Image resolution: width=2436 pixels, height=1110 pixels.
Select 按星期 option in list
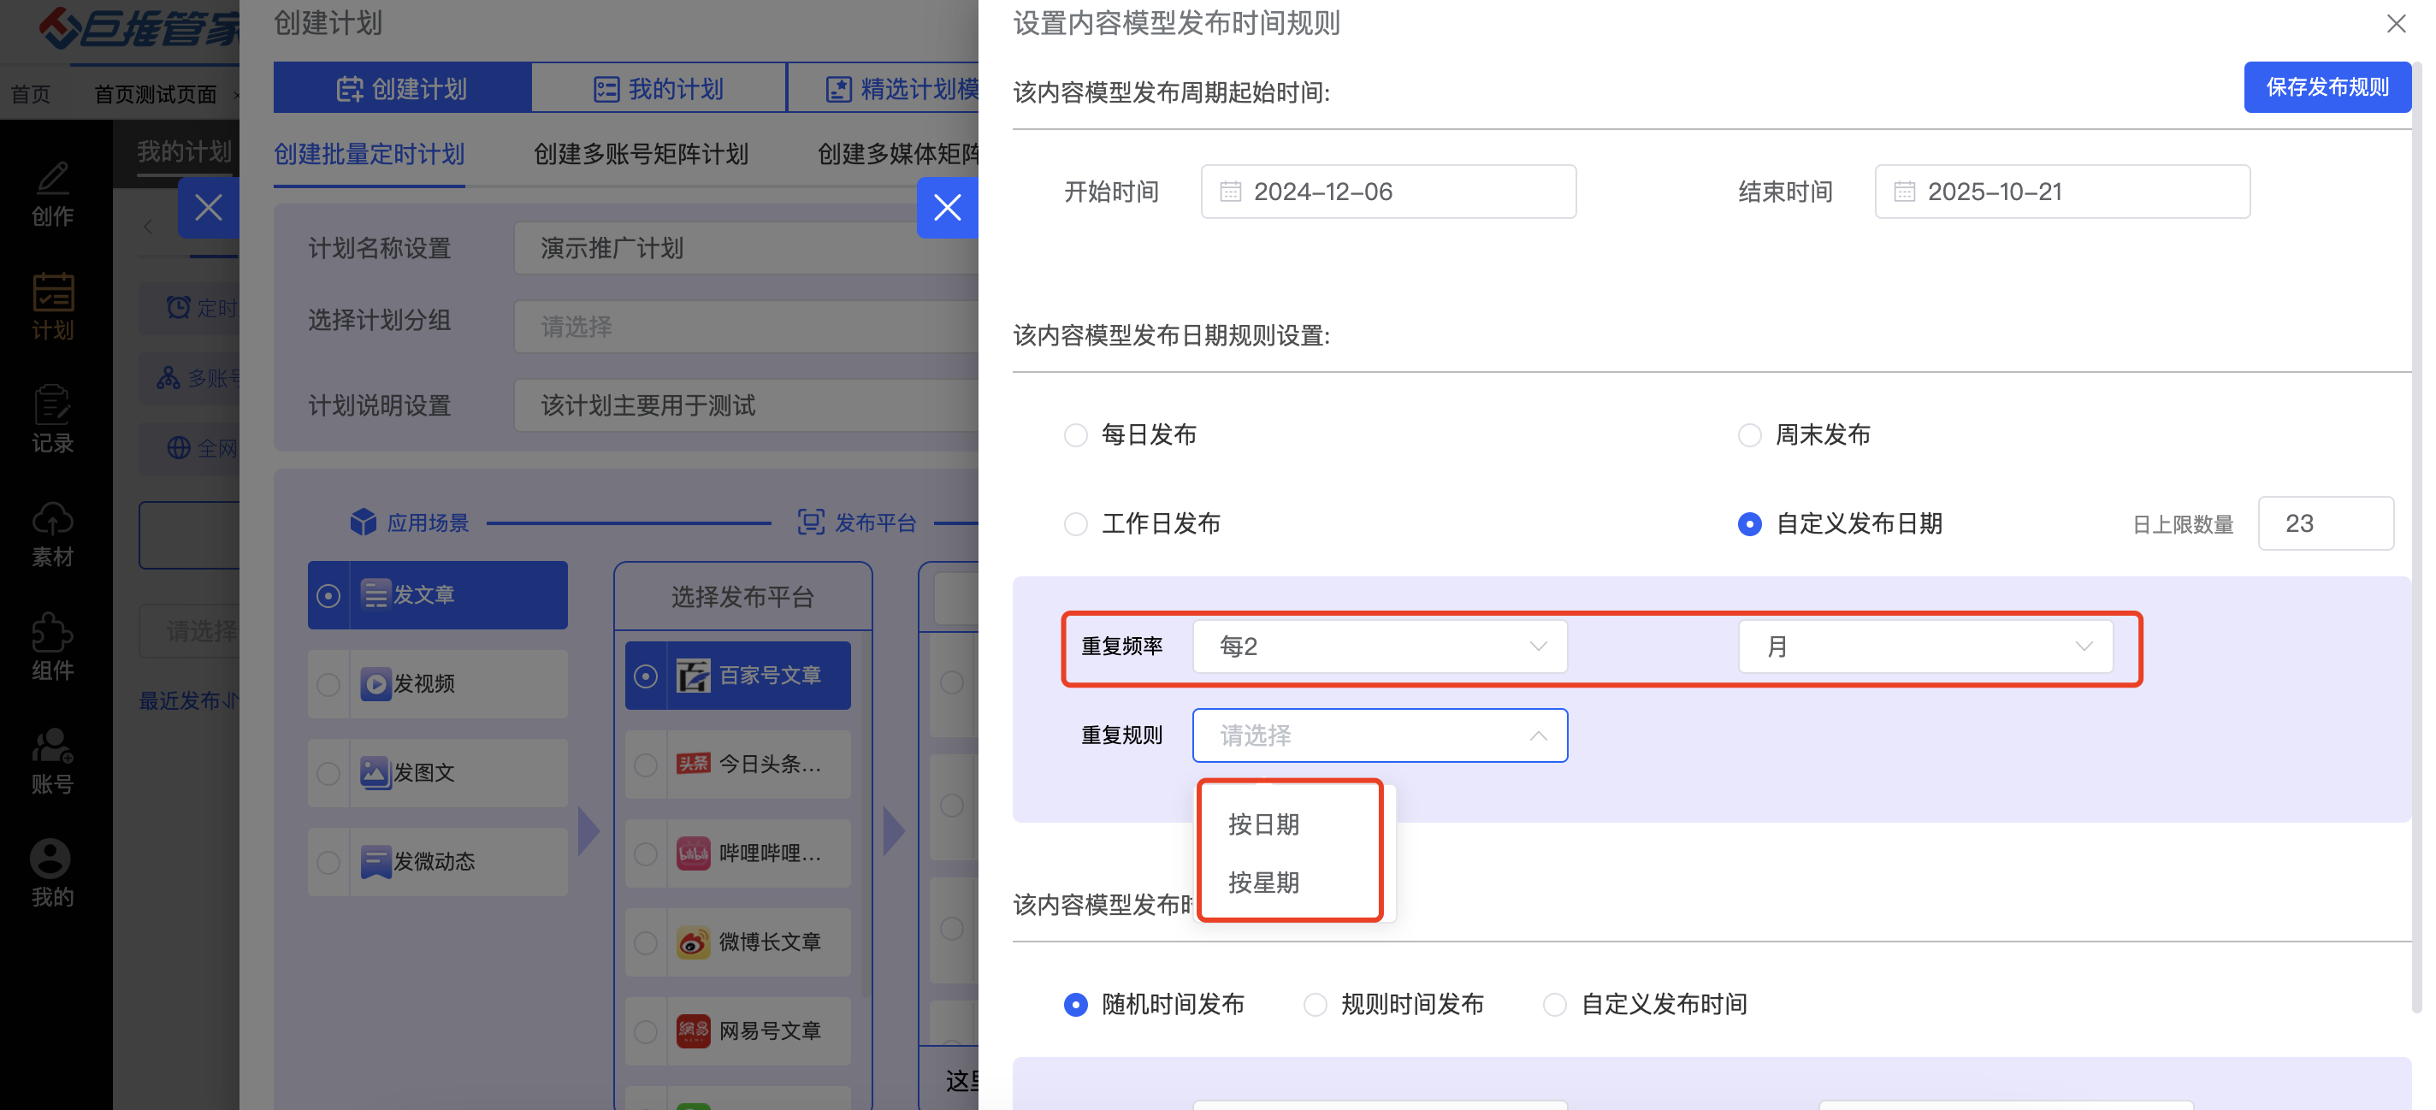[1263, 883]
